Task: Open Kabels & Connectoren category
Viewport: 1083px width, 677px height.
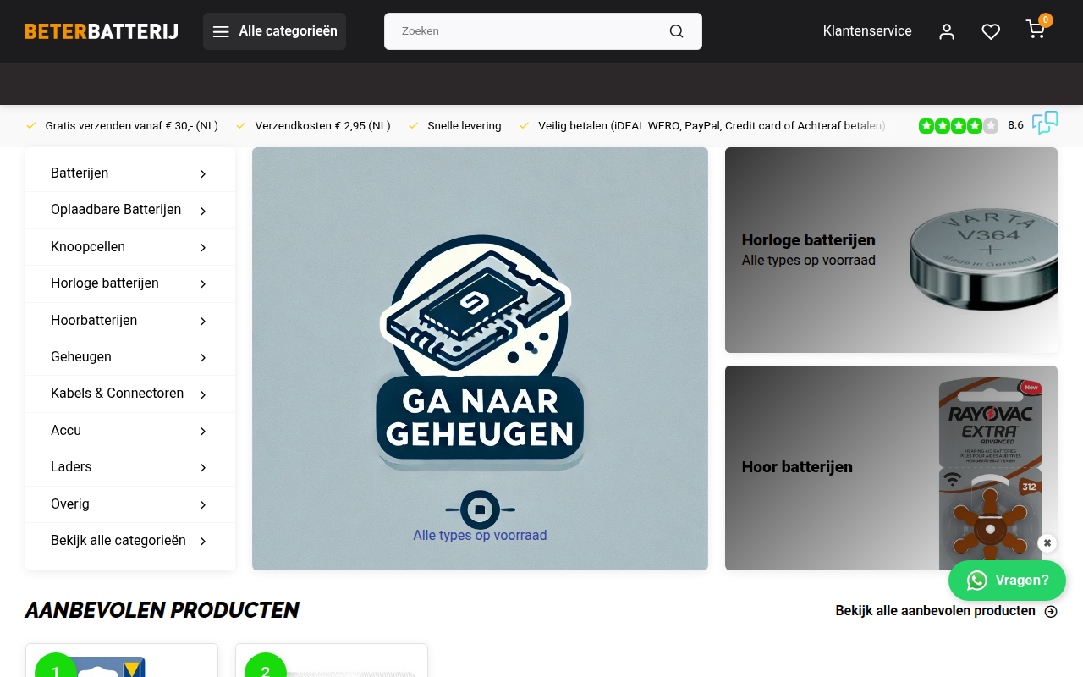Action: tap(130, 394)
